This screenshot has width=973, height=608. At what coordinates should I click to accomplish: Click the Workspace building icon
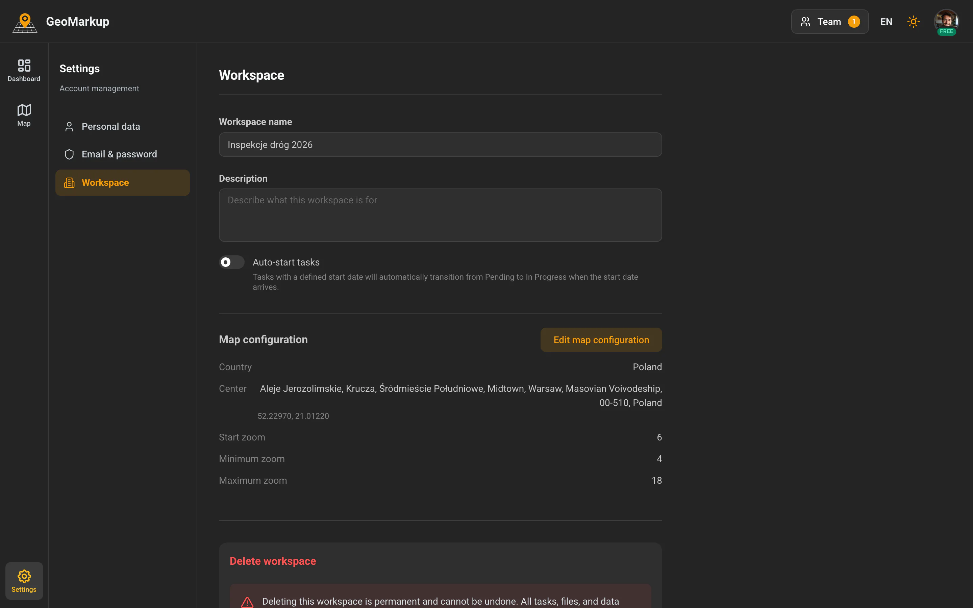[69, 182]
